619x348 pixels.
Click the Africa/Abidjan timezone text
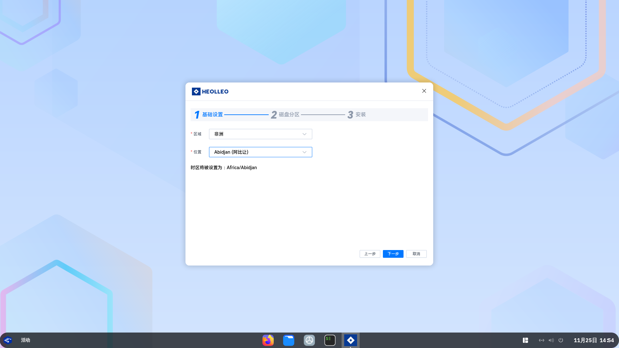(x=242, y=168)
